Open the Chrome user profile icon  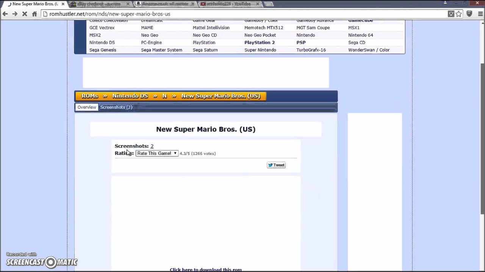click(x=445, y=3)
